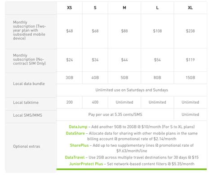The height and width of the screenshot is (175, 213).
Task: Click the $238 XL subscription price
Action: tap(191, 31)
